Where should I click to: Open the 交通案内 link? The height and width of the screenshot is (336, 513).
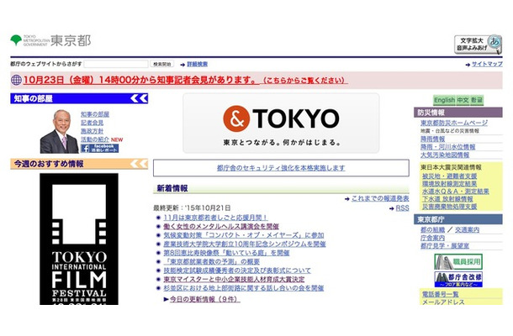(x=468, y=230)
